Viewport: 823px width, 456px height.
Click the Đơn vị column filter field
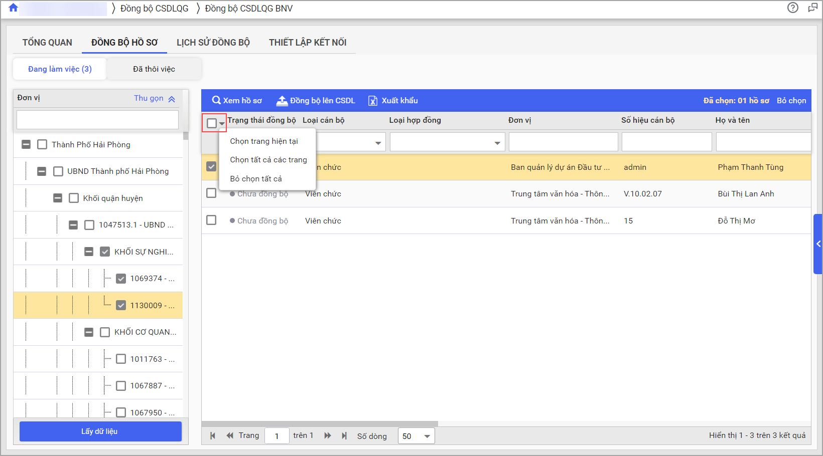pyautogui.click(x=563, y=142)
